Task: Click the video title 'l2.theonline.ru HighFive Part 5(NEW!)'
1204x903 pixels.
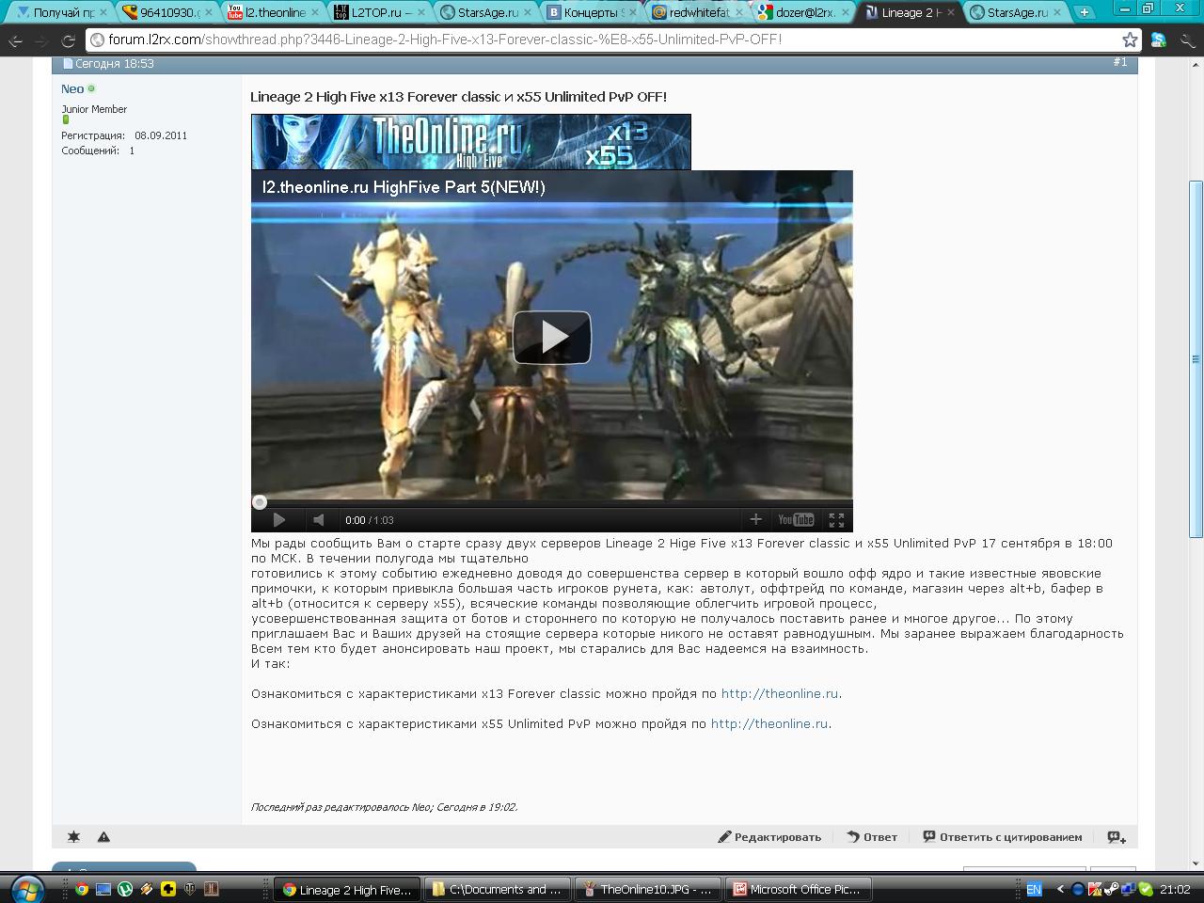Action: tap(404, 187)
